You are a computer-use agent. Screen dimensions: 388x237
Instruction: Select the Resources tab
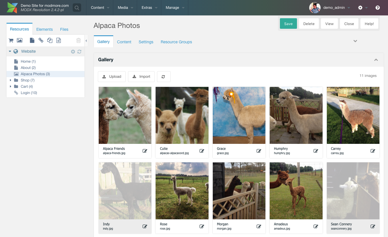click(19, 29)
